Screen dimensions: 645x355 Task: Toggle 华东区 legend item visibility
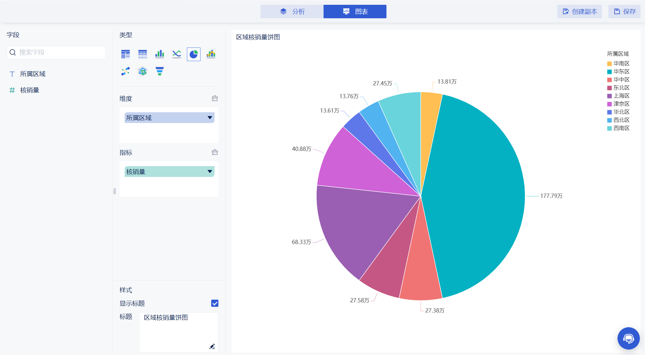[x=621, y=72]
